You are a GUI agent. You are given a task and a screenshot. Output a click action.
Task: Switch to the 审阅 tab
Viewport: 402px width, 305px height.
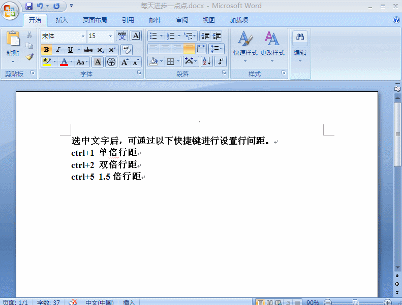(x=182, y=20)
